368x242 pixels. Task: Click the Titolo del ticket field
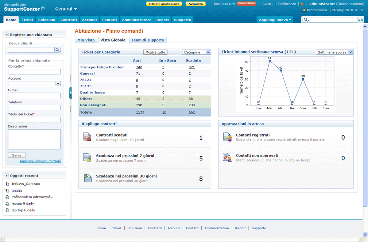[34, 119]
